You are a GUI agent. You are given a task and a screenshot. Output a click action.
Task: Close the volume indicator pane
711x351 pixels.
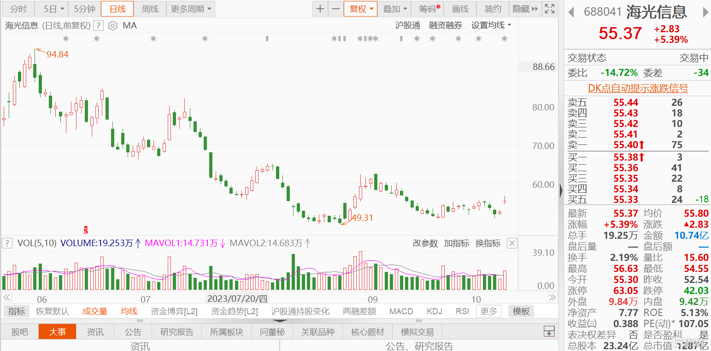point(512,243)
